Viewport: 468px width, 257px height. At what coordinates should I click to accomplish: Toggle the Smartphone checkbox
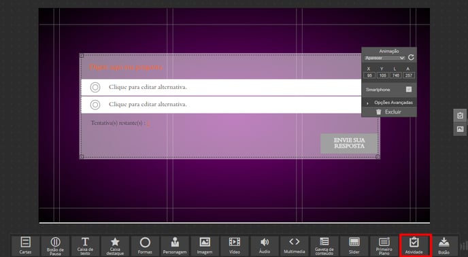pyautogui.click(x=409, y=89)
